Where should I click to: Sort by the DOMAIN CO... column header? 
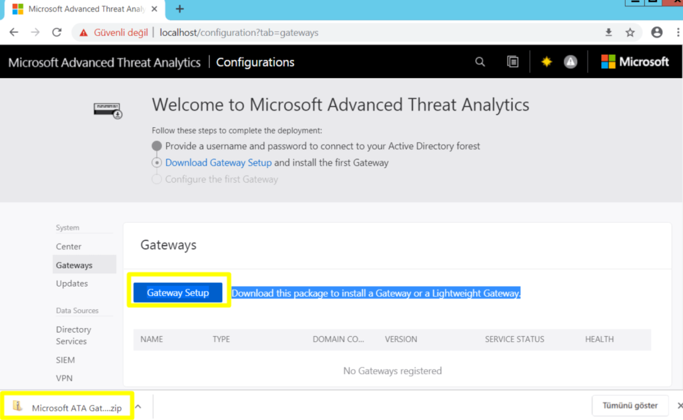point(338,339)
